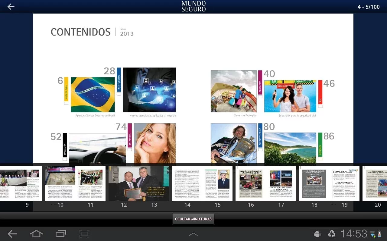The image size is (387, 241).
Task: Open the Educación para la seguridad vial image
Action: [x=290, y=96]
